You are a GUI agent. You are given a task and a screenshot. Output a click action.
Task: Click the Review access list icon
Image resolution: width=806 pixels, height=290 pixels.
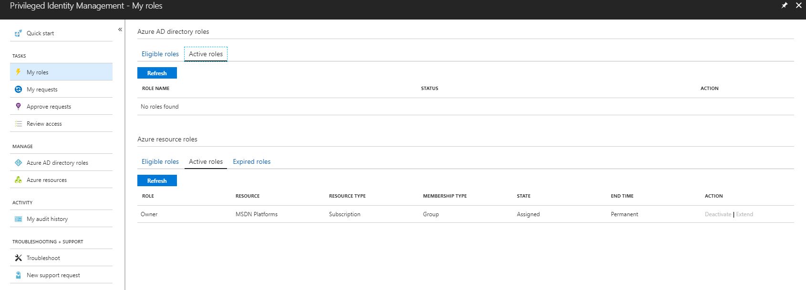tap(18, 124)
